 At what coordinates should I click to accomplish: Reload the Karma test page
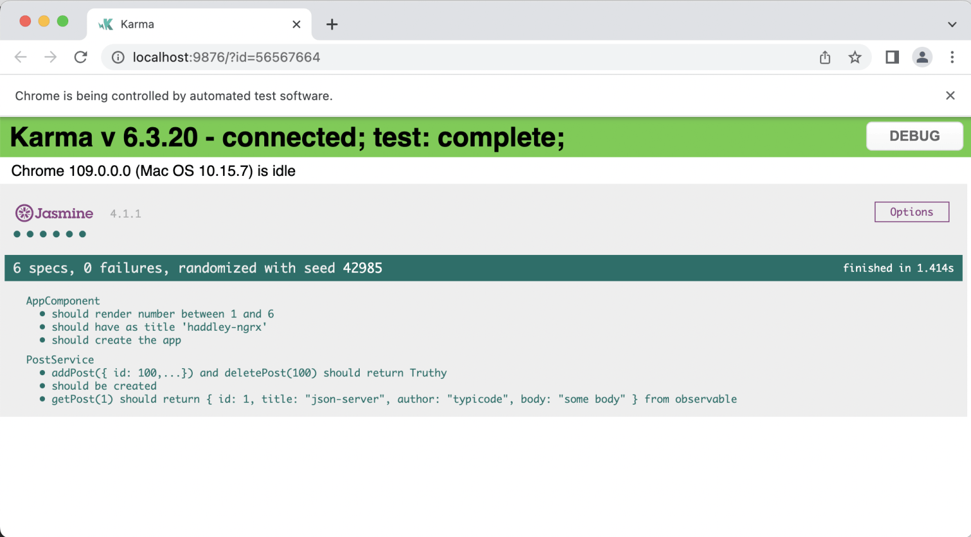tap(80, 57)
